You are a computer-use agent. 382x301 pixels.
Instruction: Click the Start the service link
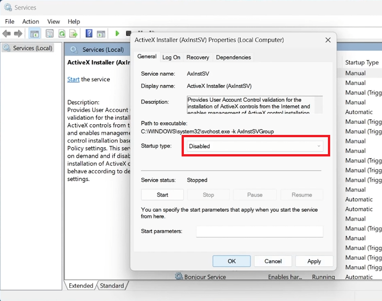pos(73,79)
